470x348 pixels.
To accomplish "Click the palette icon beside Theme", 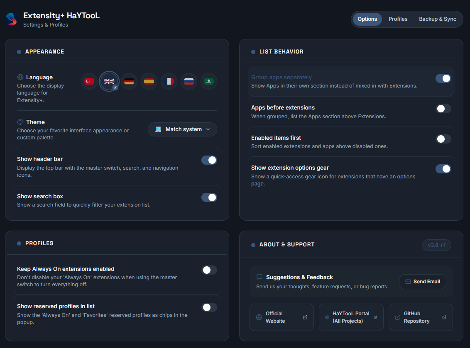I will pyautogui.click(x=20, y=122).
